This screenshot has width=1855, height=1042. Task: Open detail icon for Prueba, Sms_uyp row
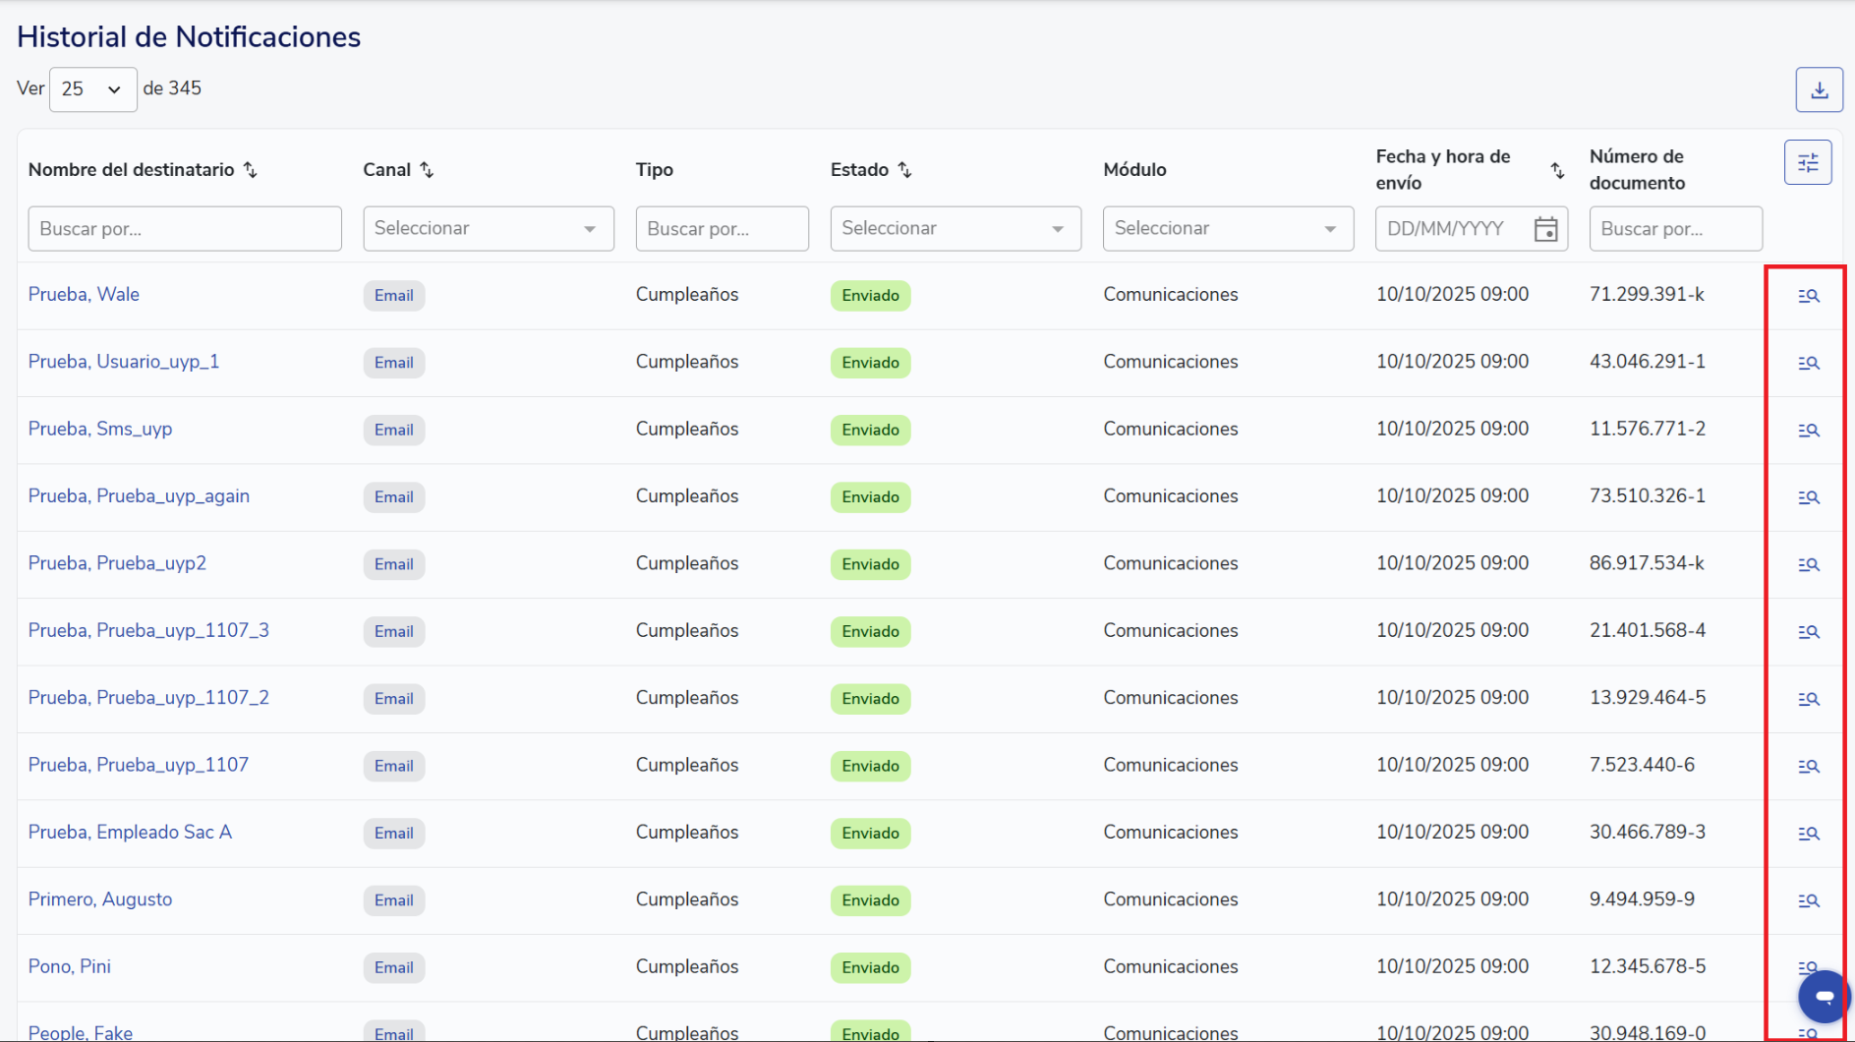(x=1808, y=431)
